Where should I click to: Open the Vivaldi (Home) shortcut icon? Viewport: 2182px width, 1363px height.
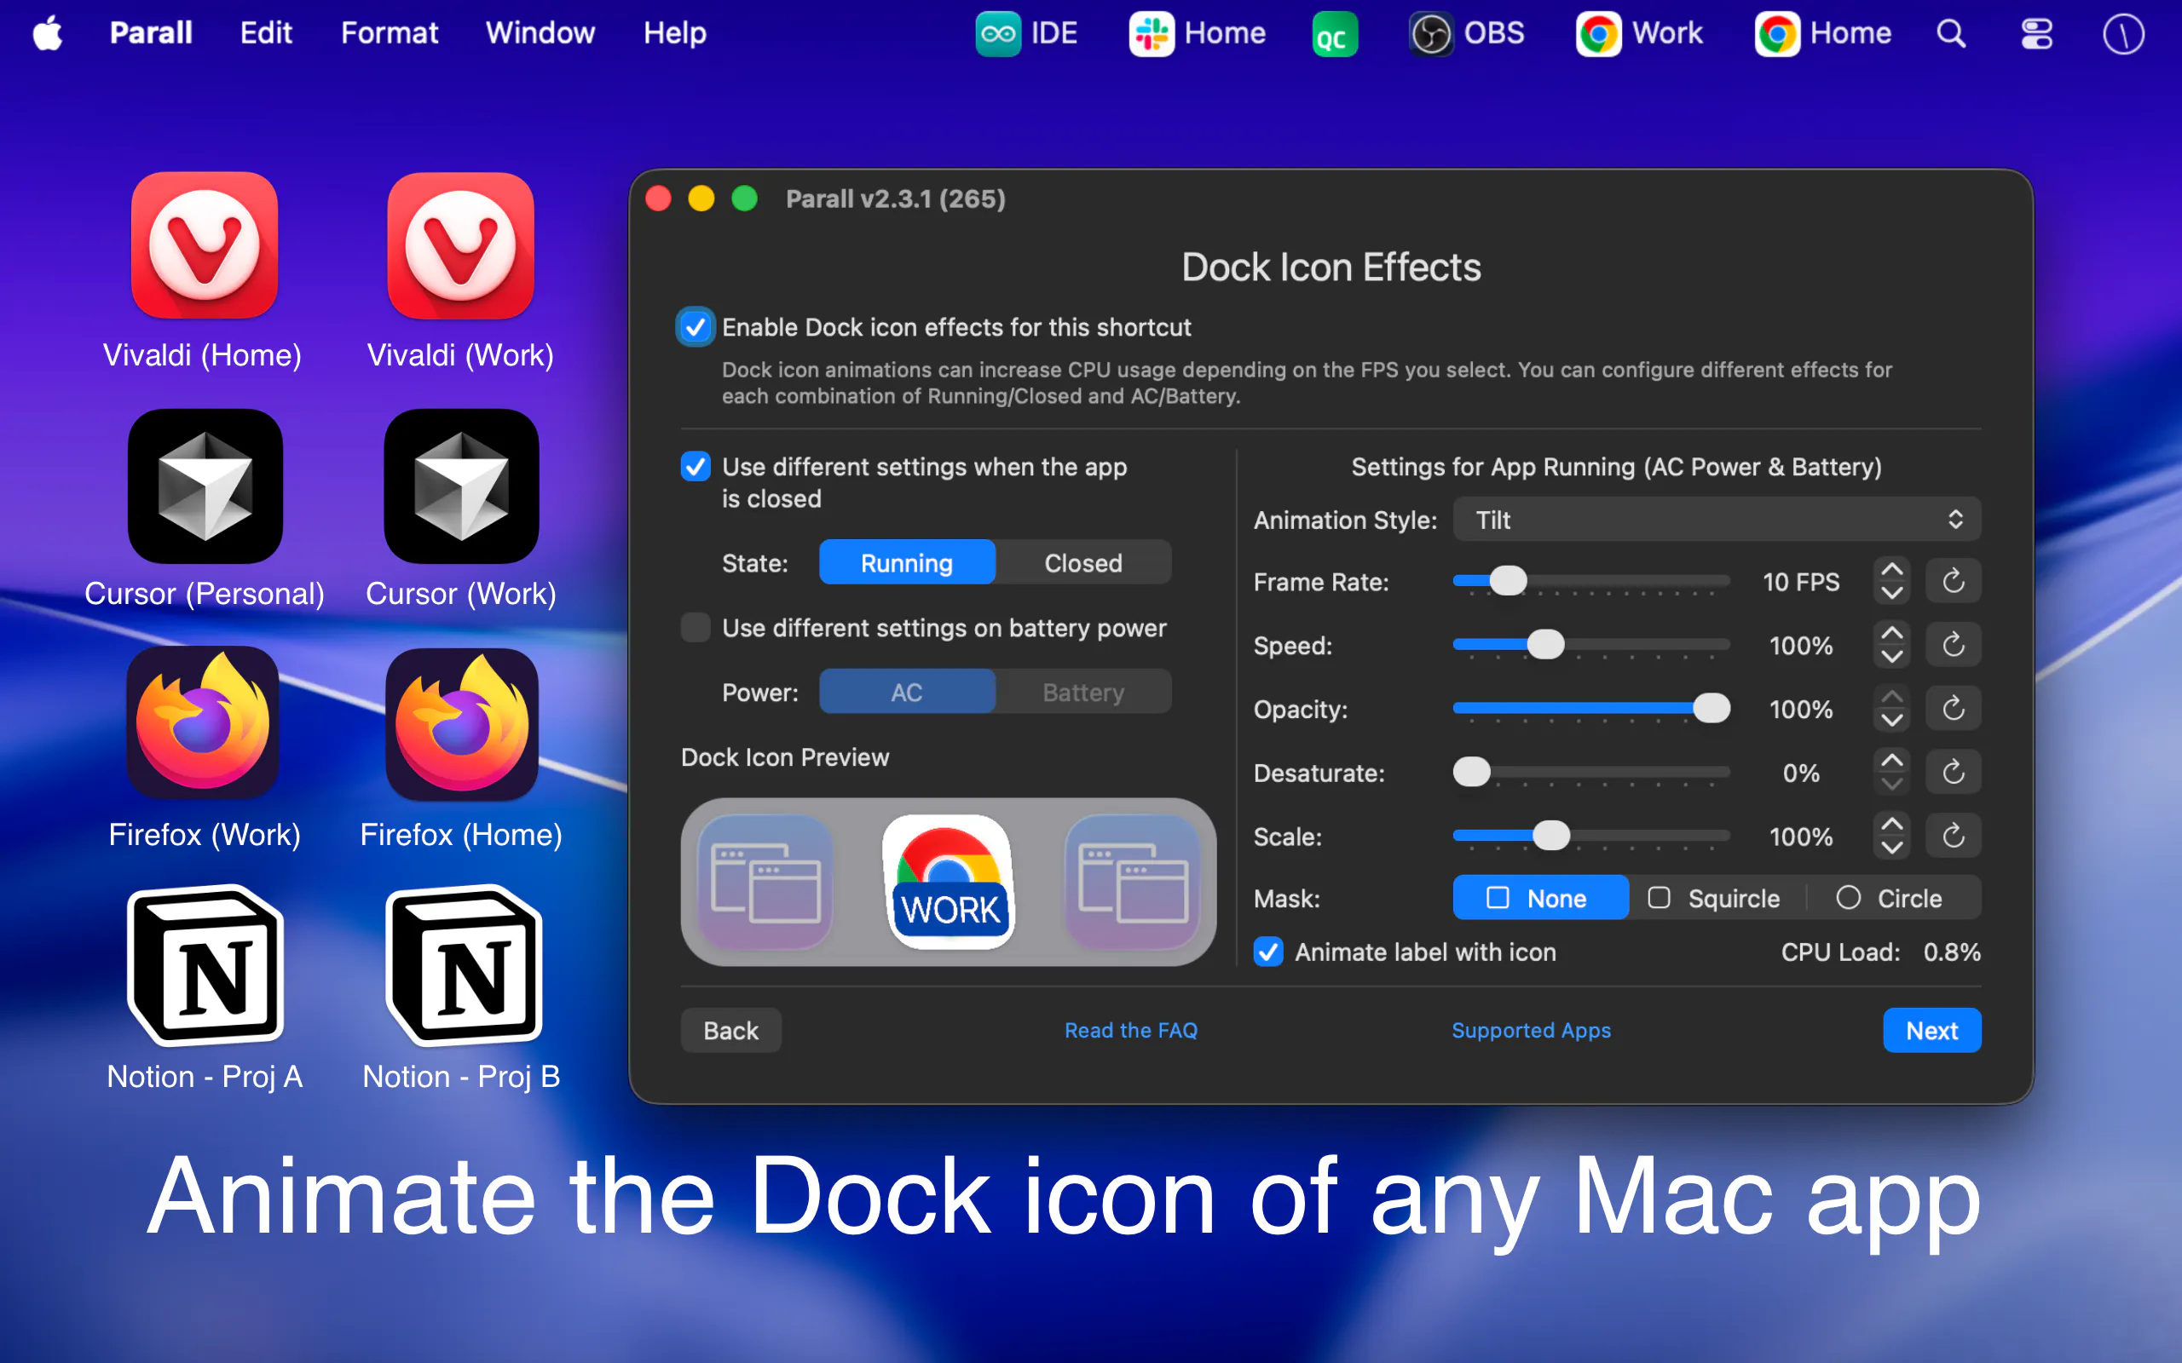pyautogui.click(x=205, y=245)
